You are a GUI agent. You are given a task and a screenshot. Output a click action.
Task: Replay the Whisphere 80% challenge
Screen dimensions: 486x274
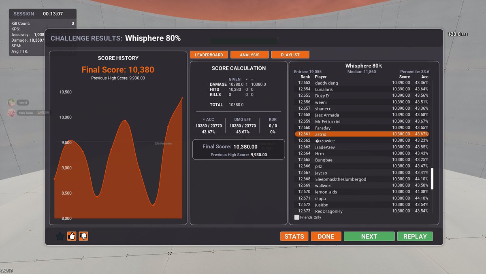pos(415,236)
